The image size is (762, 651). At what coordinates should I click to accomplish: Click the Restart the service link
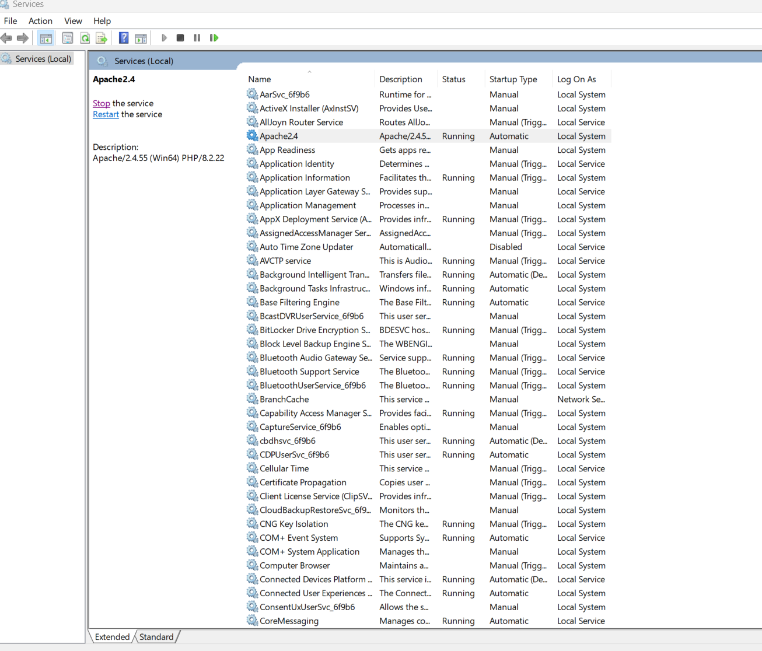tap(106, 114)
